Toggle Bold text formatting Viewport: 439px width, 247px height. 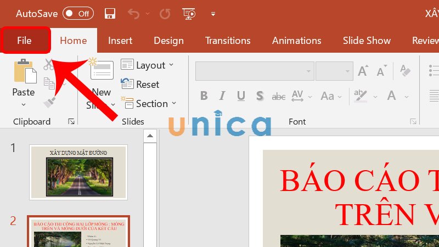(x=204, y=96)
